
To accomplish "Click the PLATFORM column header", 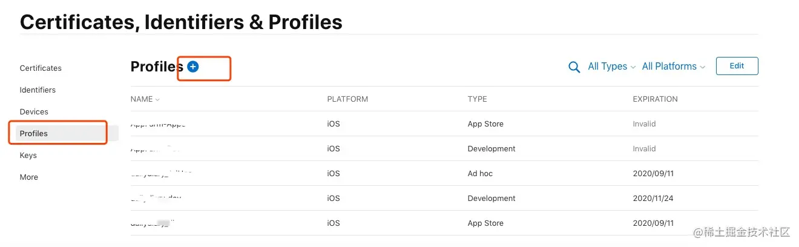I will 347,99.
